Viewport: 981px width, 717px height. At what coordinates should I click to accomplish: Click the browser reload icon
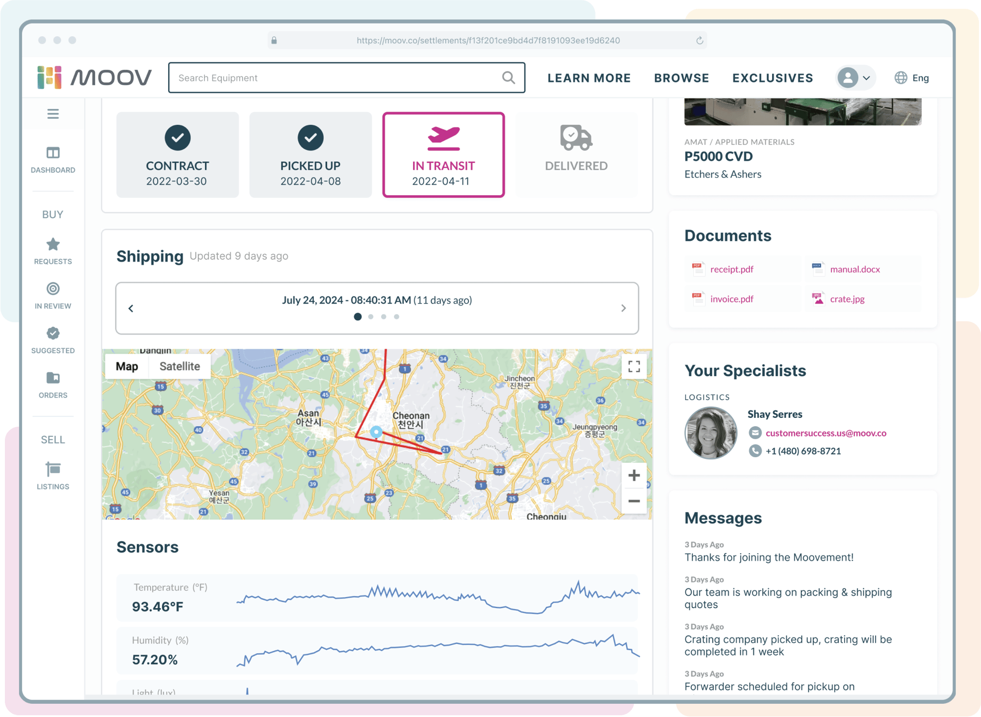click(x=700, y=40)
